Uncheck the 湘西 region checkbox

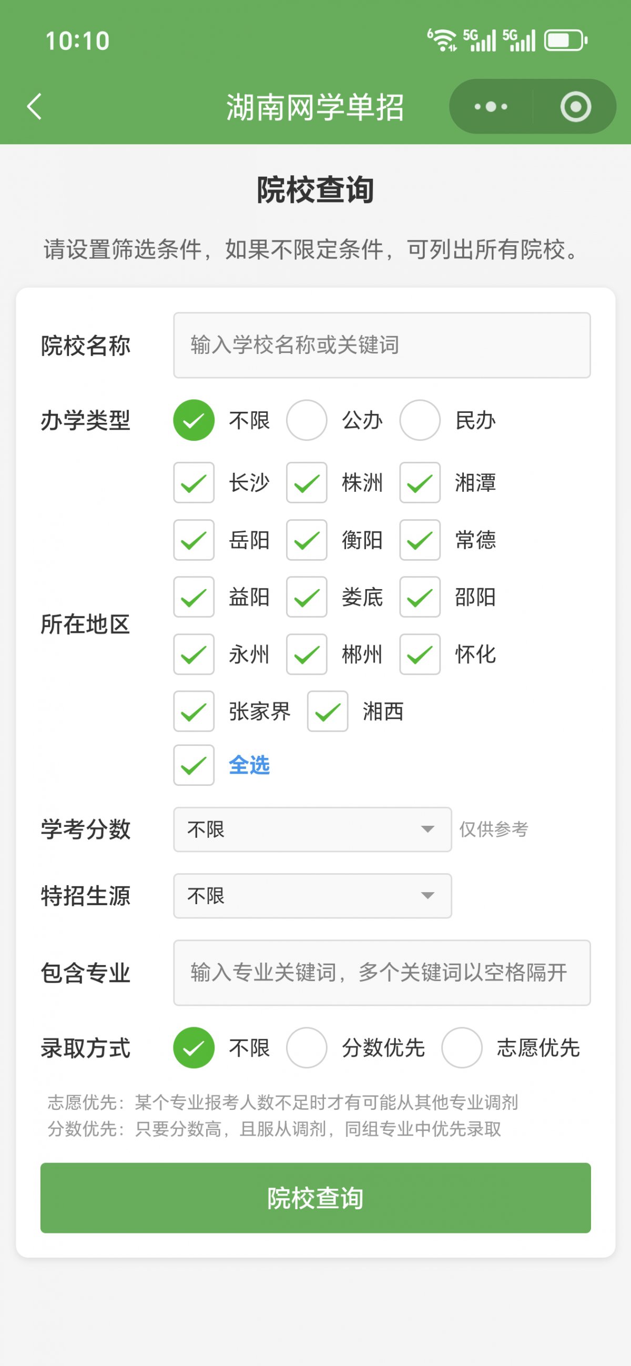pos(327,711)
